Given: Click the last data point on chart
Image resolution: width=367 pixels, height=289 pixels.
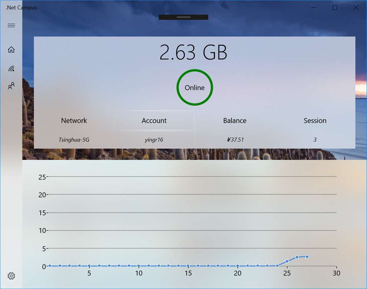Looking at the screenshot, I should pos(307,257).
